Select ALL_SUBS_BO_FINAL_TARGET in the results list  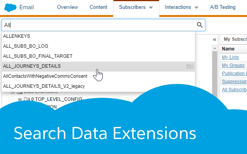[37, 56]
